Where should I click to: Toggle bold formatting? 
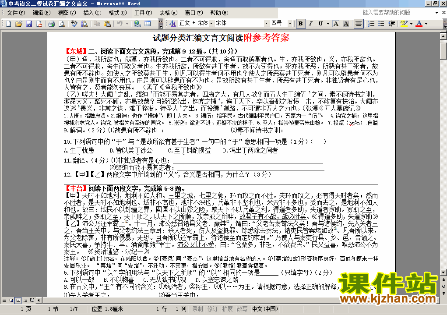click(x=300, y=23)
